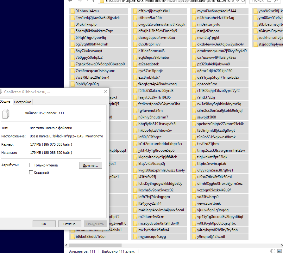This screenshot has height=253, width=283.
Task: Click the Explorer search box
Action: tap(265, 1)
